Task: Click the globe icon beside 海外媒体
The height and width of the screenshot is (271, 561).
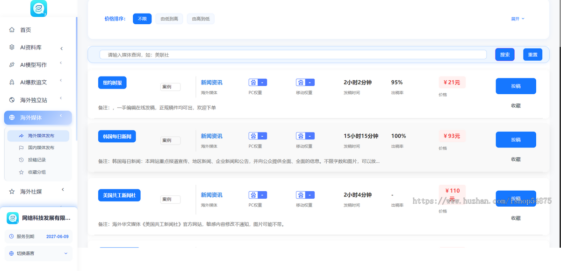Action: click(12, 118)
